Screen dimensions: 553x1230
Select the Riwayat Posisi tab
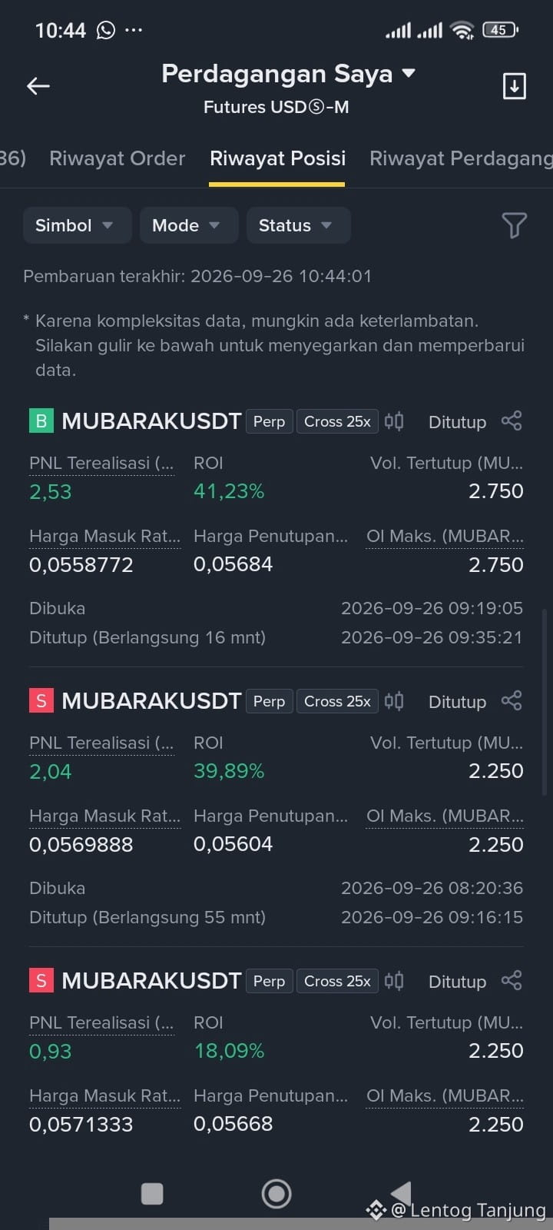click(277, 158)
